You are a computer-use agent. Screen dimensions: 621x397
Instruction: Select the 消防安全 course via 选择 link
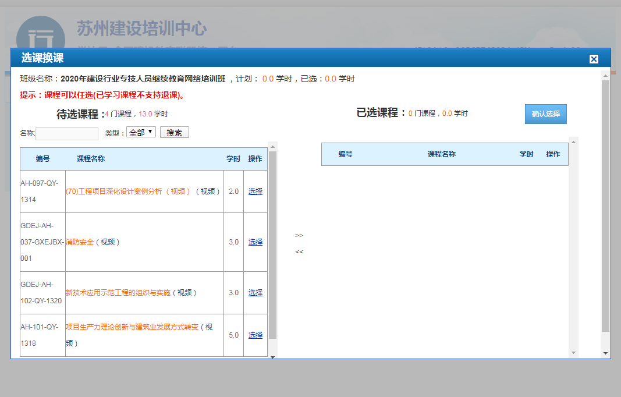(x=255, y=242)
